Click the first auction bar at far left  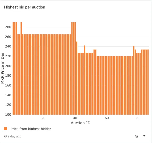pyautogui.click(x=13, y=68)
